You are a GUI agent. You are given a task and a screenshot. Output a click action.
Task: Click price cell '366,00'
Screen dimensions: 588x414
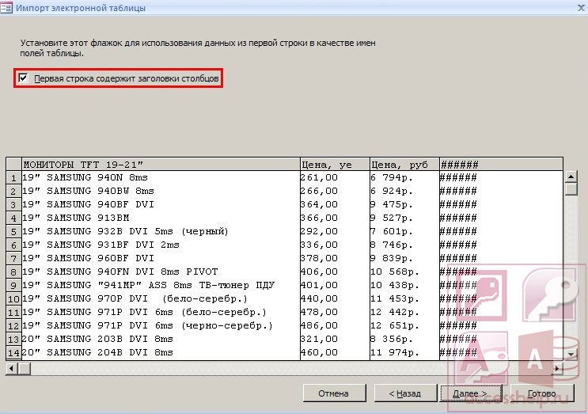click(x=335, y=218)
